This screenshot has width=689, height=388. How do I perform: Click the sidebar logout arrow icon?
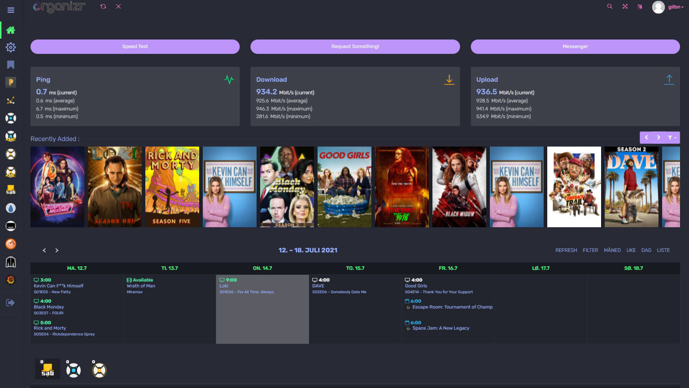pyautogui.click(x=11, y=303)
